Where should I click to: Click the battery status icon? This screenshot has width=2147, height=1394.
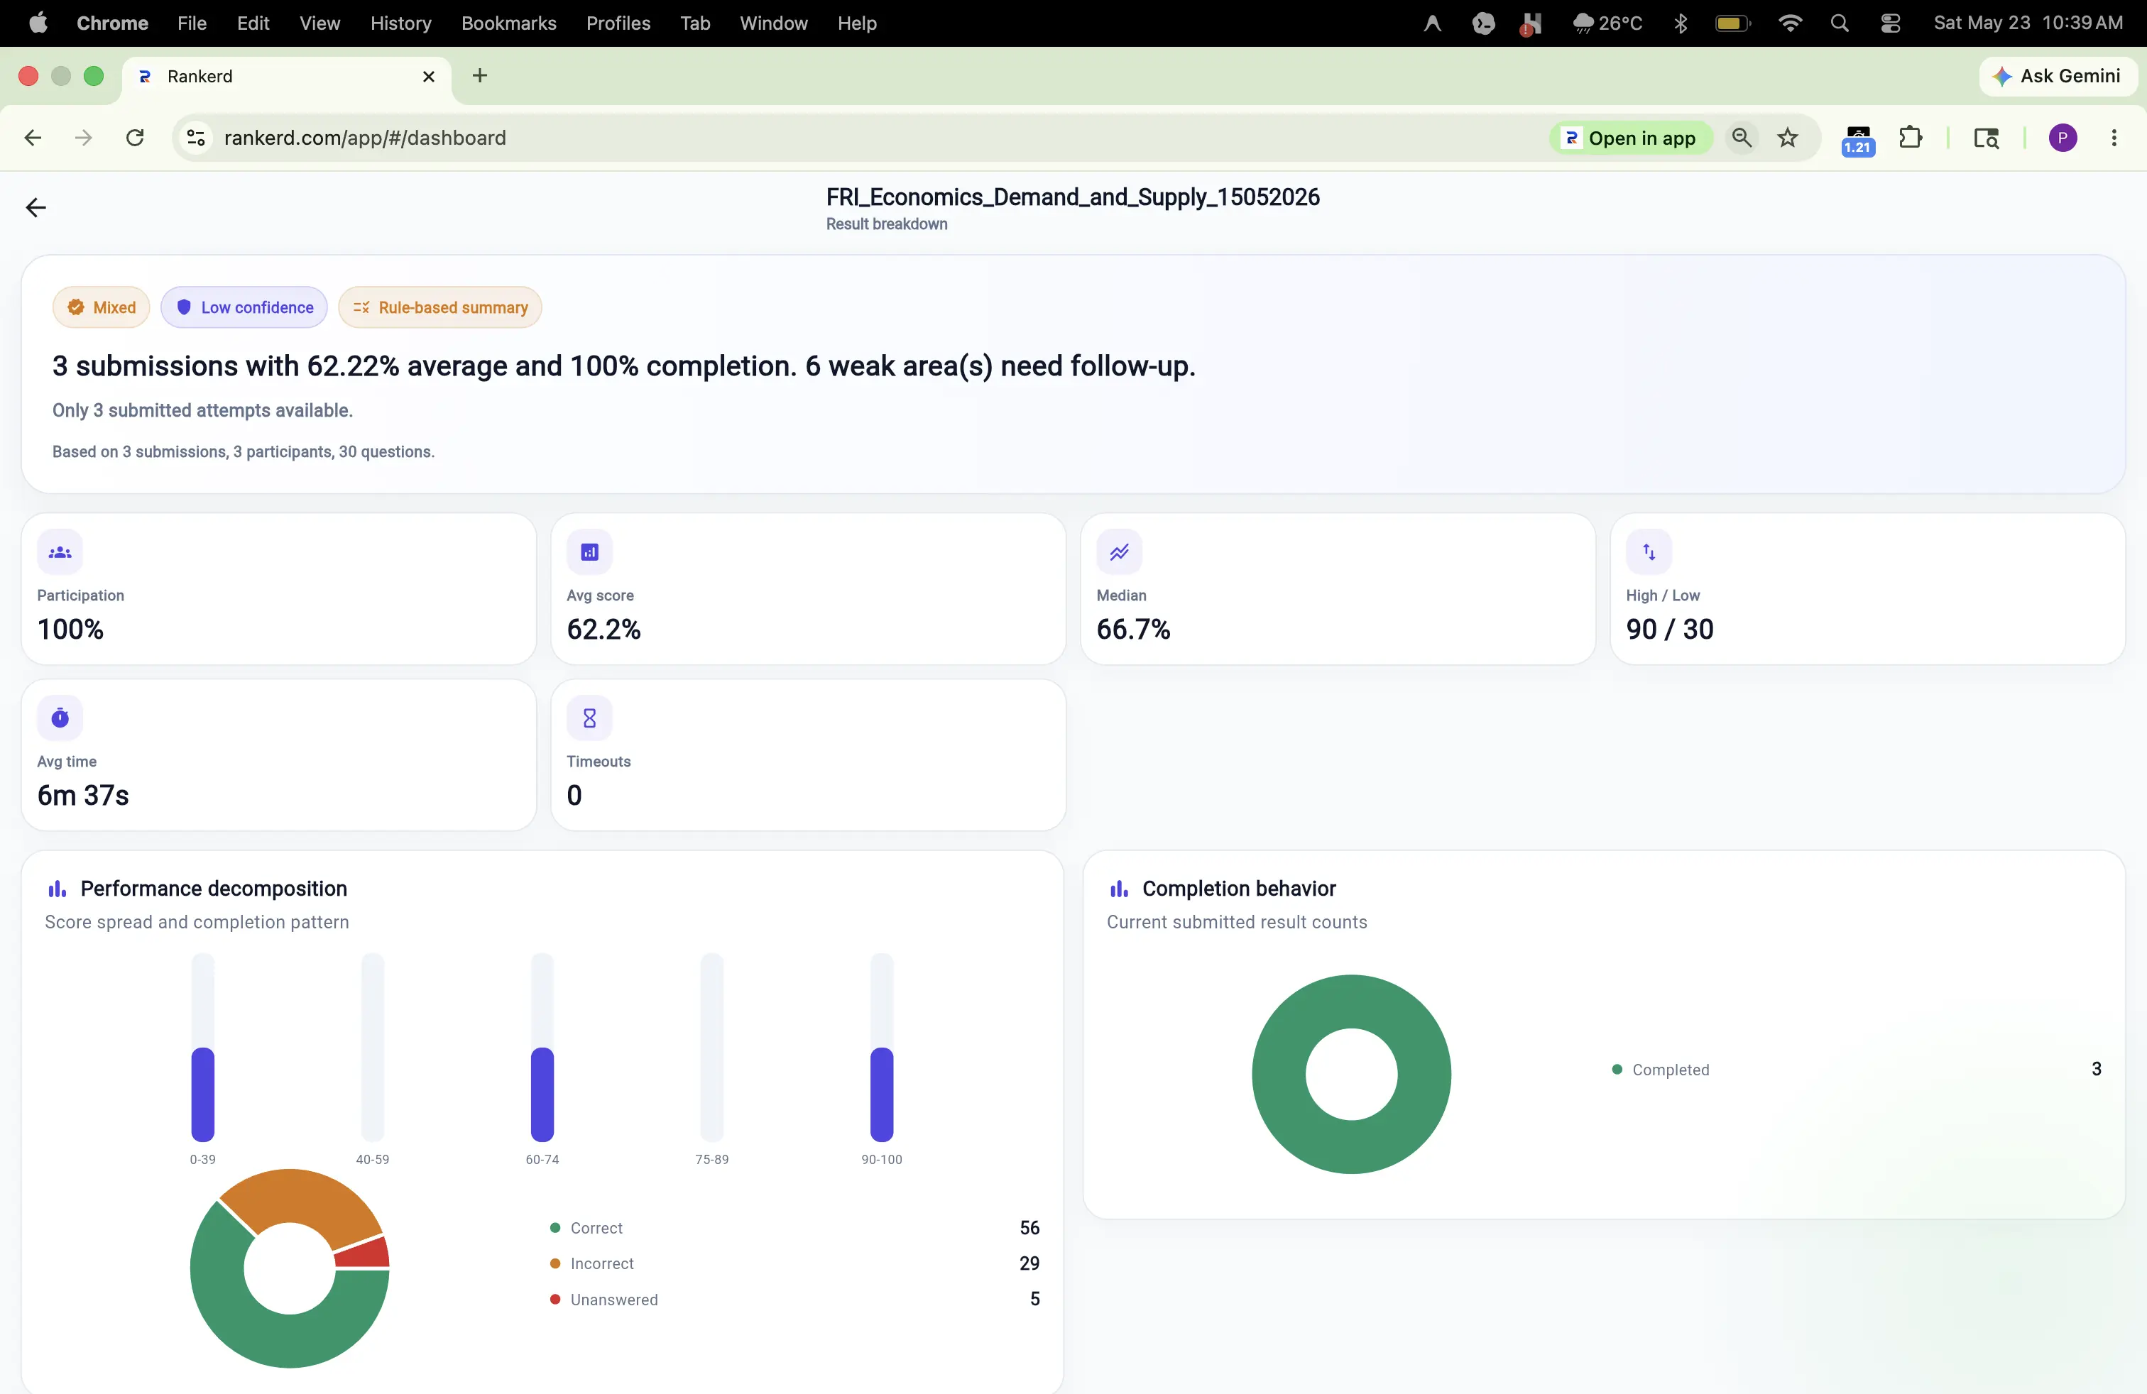[1732, 23]
